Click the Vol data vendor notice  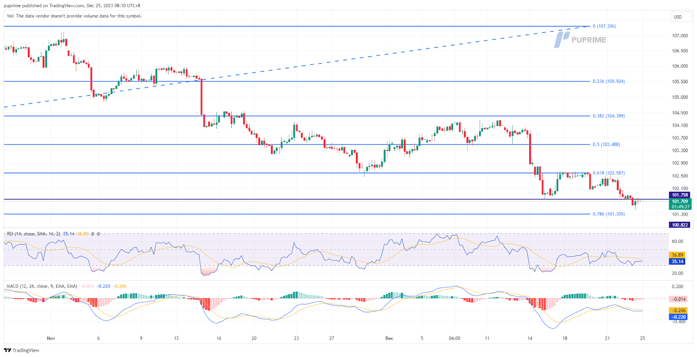74,16
